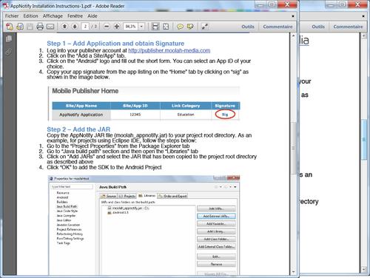Click the 'Signature' column header
This screenshot has width=370, height=278.
tap(225, 106)
